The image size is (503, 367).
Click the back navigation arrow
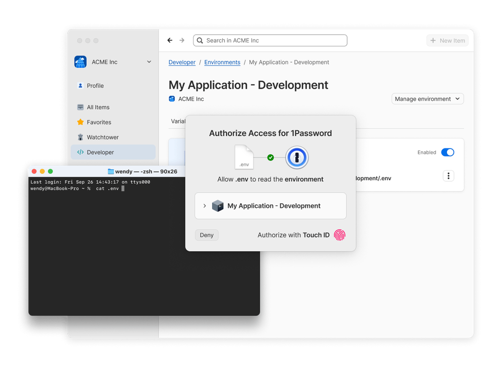pos(170,40)
